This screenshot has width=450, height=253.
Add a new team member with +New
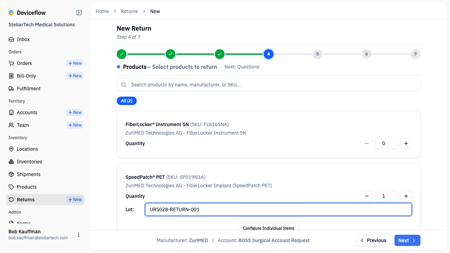[x=75, y=125]
